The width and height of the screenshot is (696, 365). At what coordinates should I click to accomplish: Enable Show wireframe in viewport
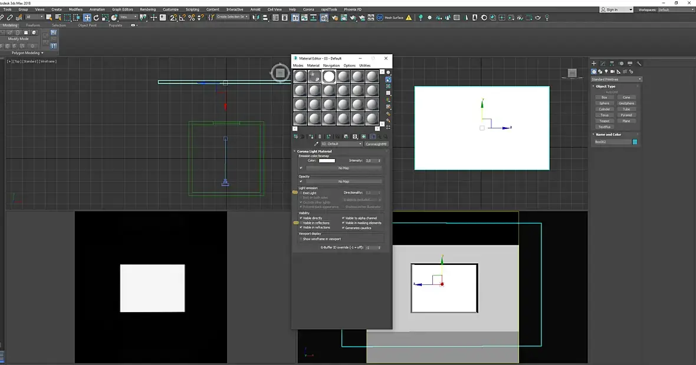301,239
